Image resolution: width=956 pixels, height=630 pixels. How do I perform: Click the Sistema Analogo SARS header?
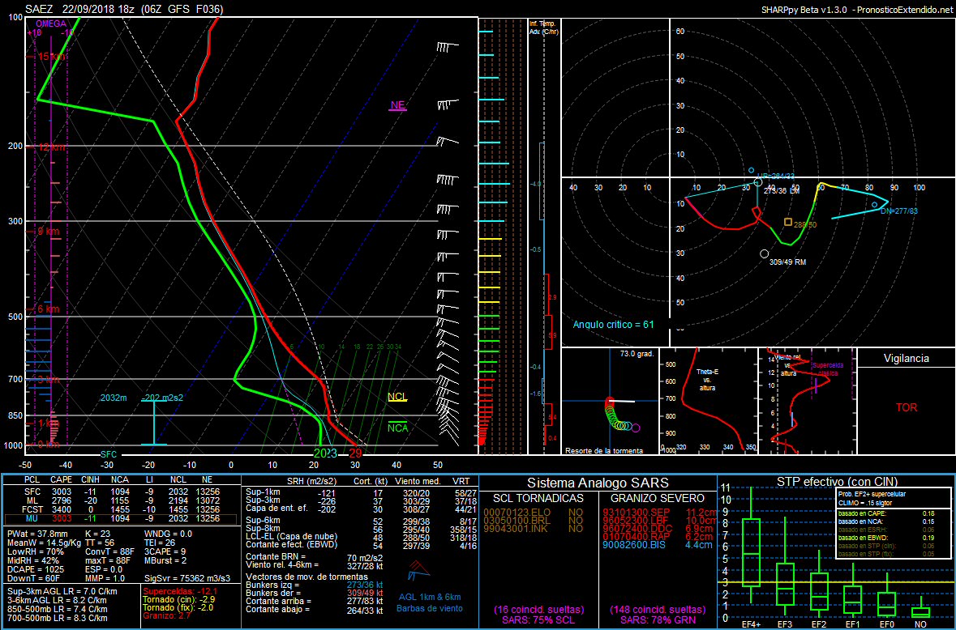(x=598, y=483)
